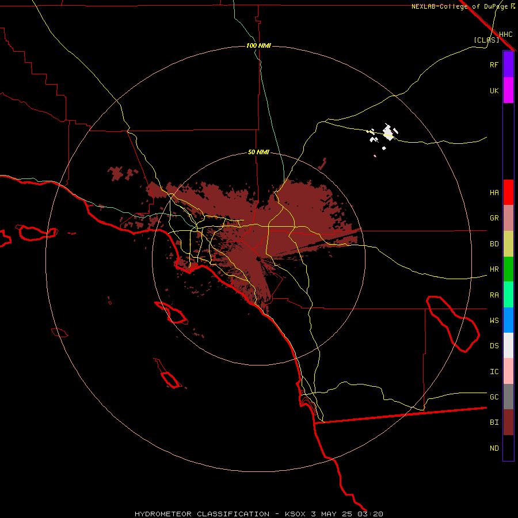Click the 'HR' legend label

point(494,269)
